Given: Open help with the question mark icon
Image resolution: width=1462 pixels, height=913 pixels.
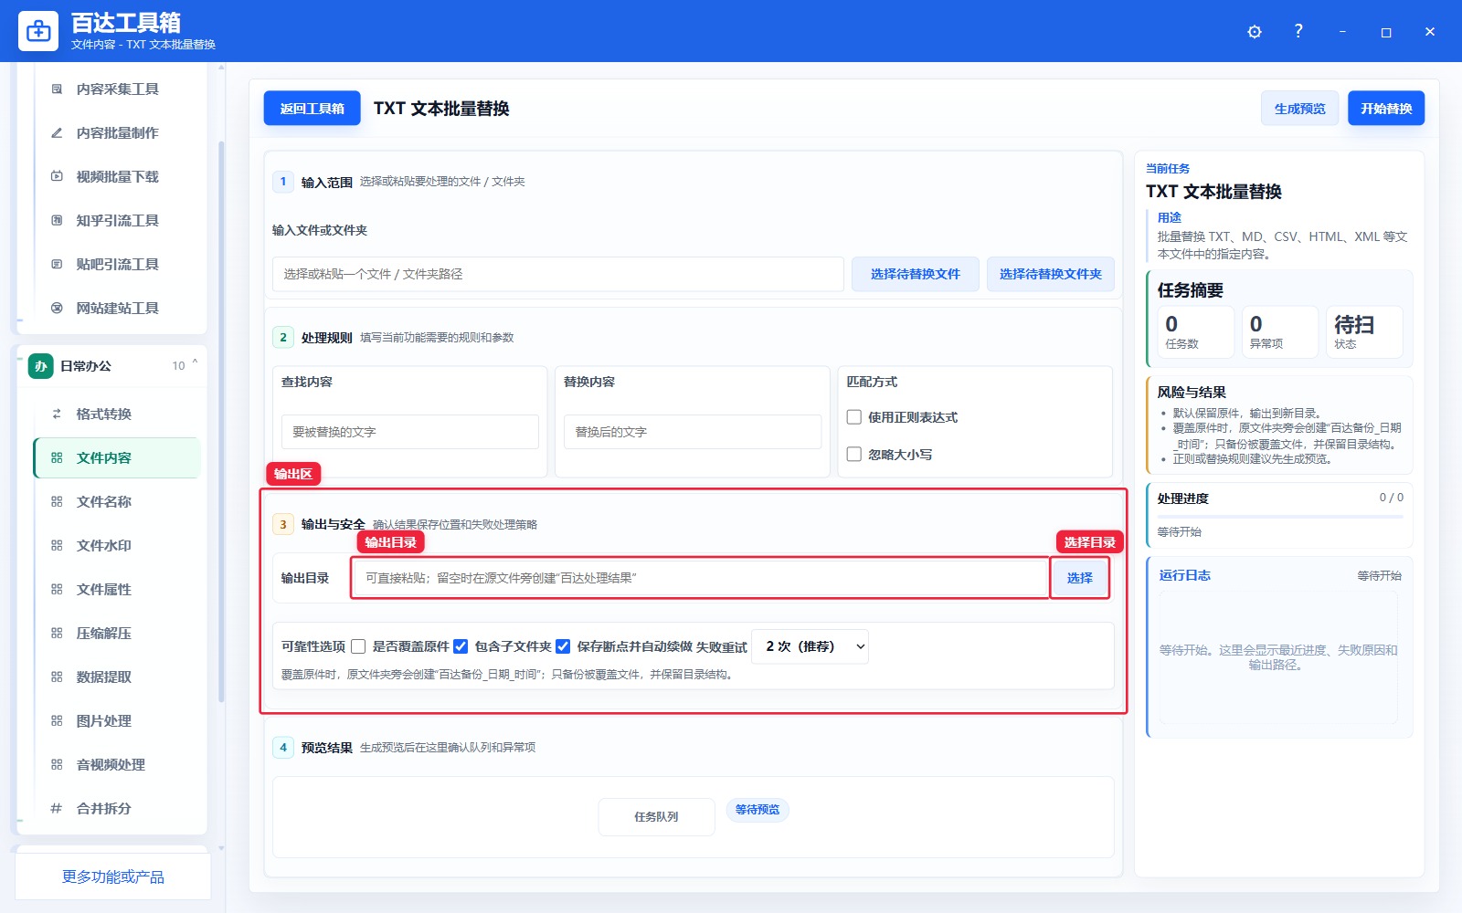Looking at the screenshot, I should tap(1298, 31).
